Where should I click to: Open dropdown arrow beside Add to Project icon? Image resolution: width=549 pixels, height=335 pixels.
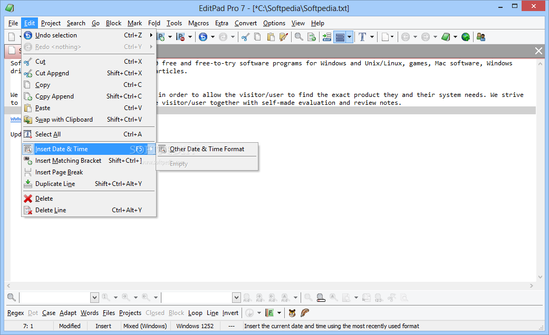pyautogui.click(x=170, y=37)
